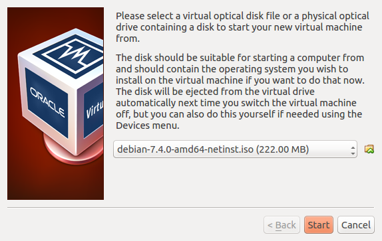This screenshot has width=382, height=241.
Task: Click the ORACLE label on the cube
Action: click(47, 102)
